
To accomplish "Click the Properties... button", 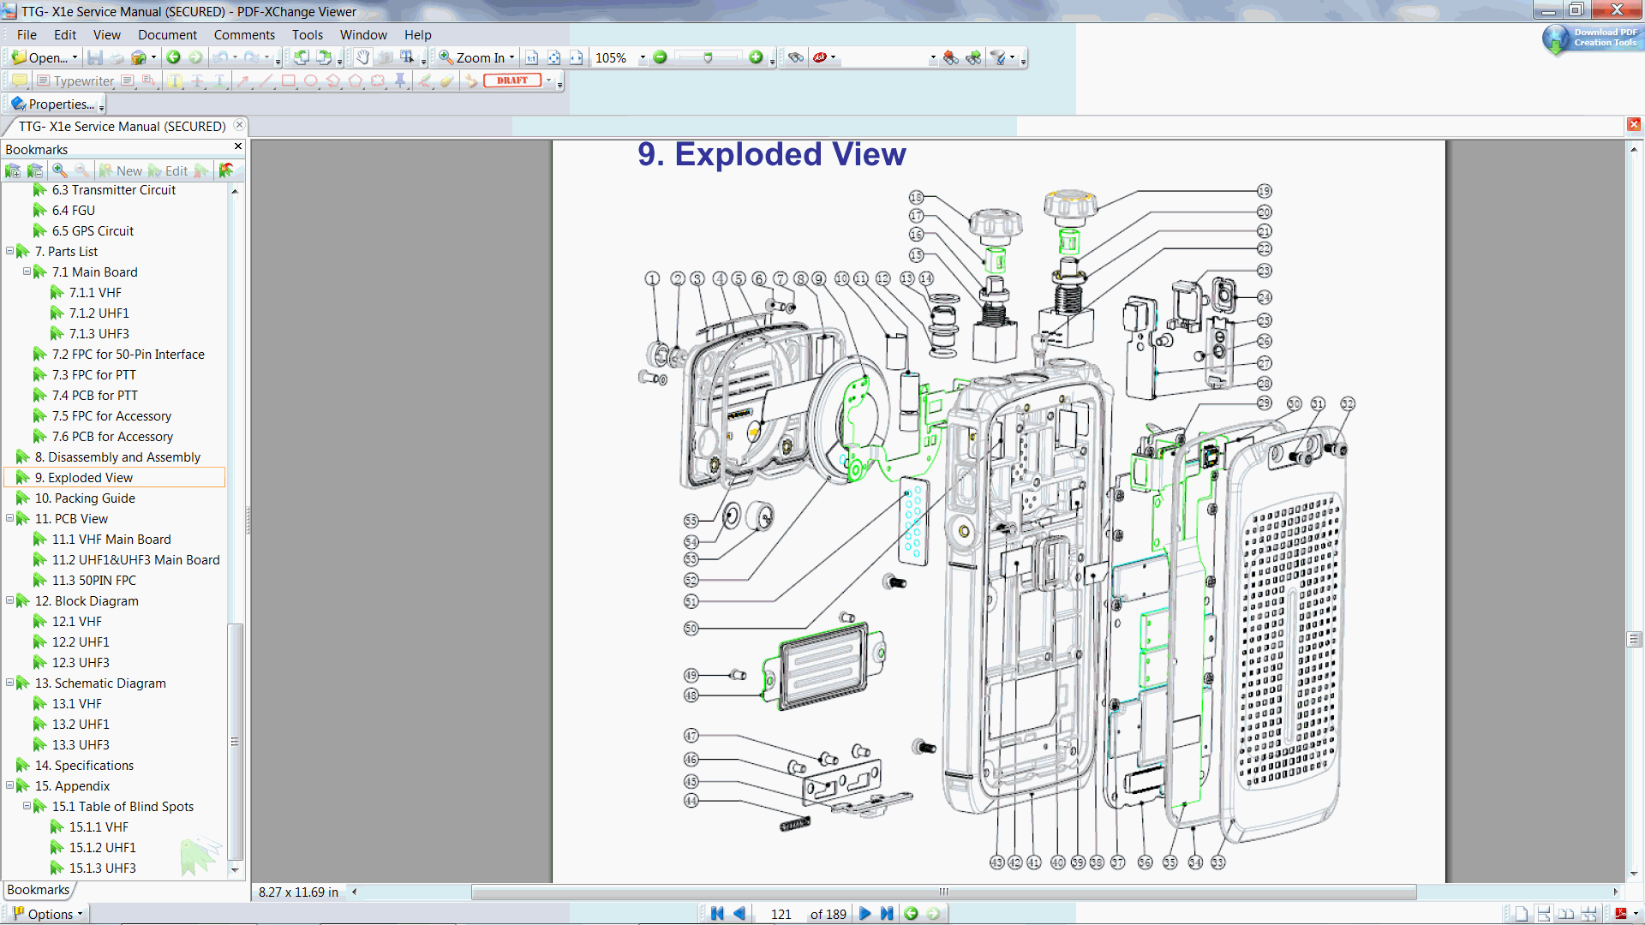I will click(x=53, y=104).
